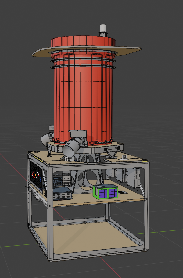Select the left purple grid panel

pyautogui.click(x=101, y=193)
